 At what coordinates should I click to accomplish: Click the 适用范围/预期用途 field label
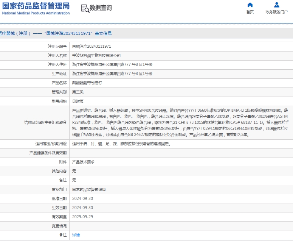coord(51,144)
